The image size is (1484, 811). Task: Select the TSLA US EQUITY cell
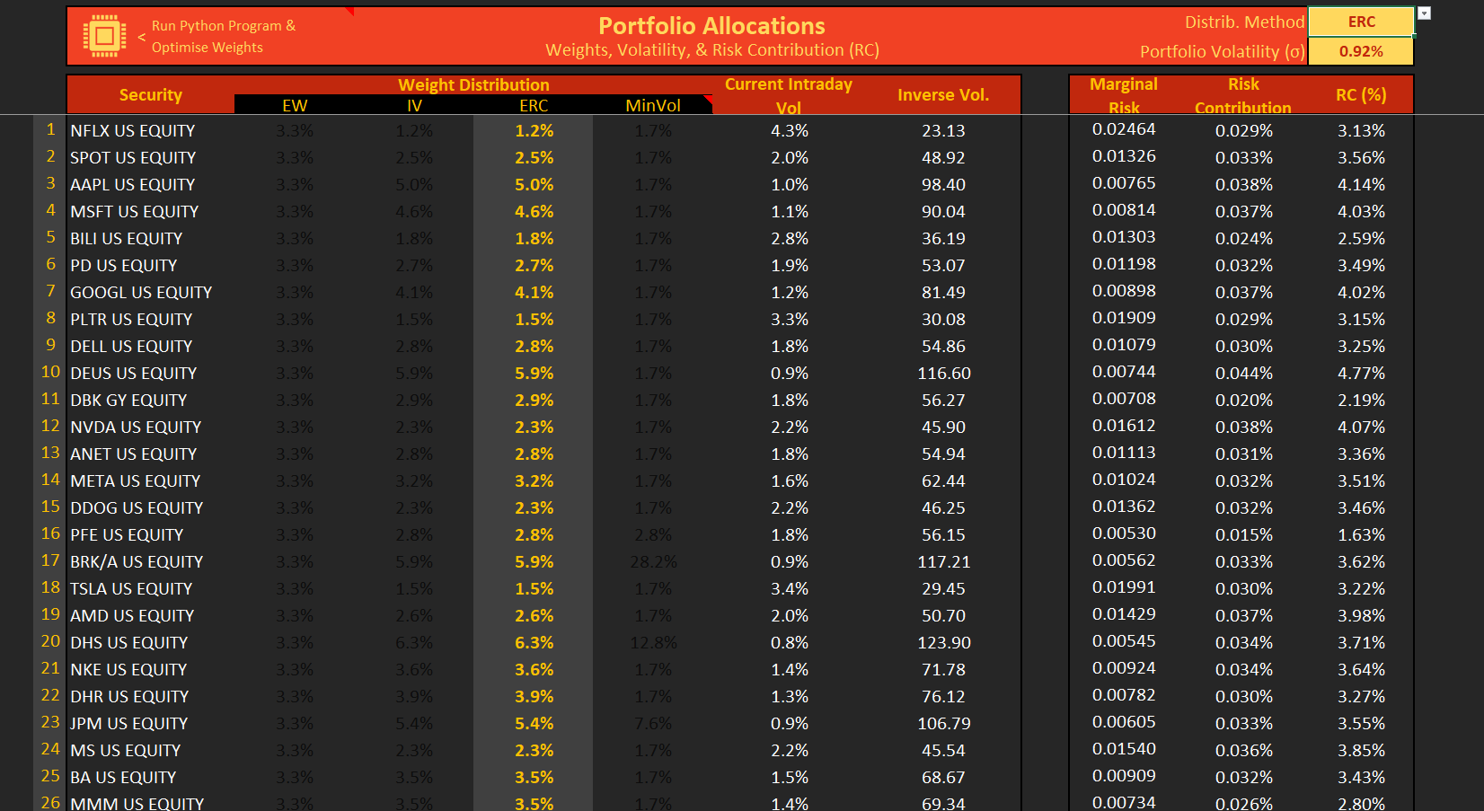[x=130, y=588]
